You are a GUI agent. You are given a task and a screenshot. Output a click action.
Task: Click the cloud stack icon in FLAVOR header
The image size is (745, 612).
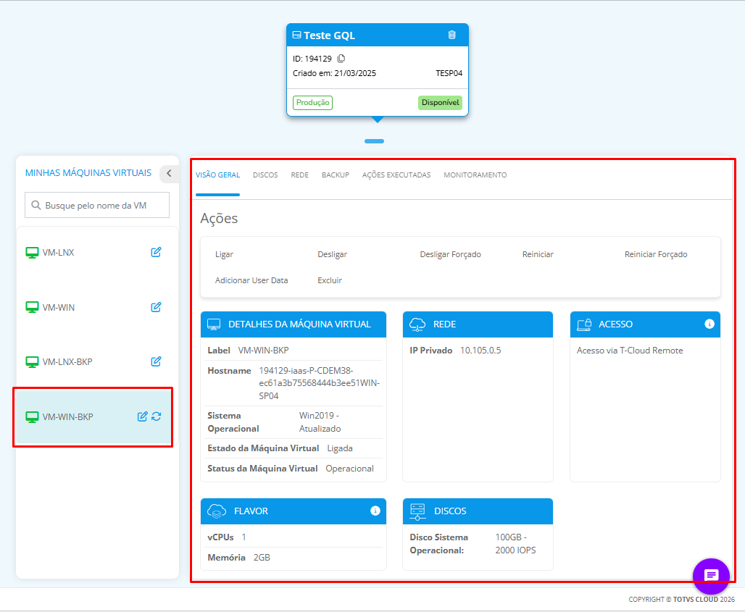[217, 511]
